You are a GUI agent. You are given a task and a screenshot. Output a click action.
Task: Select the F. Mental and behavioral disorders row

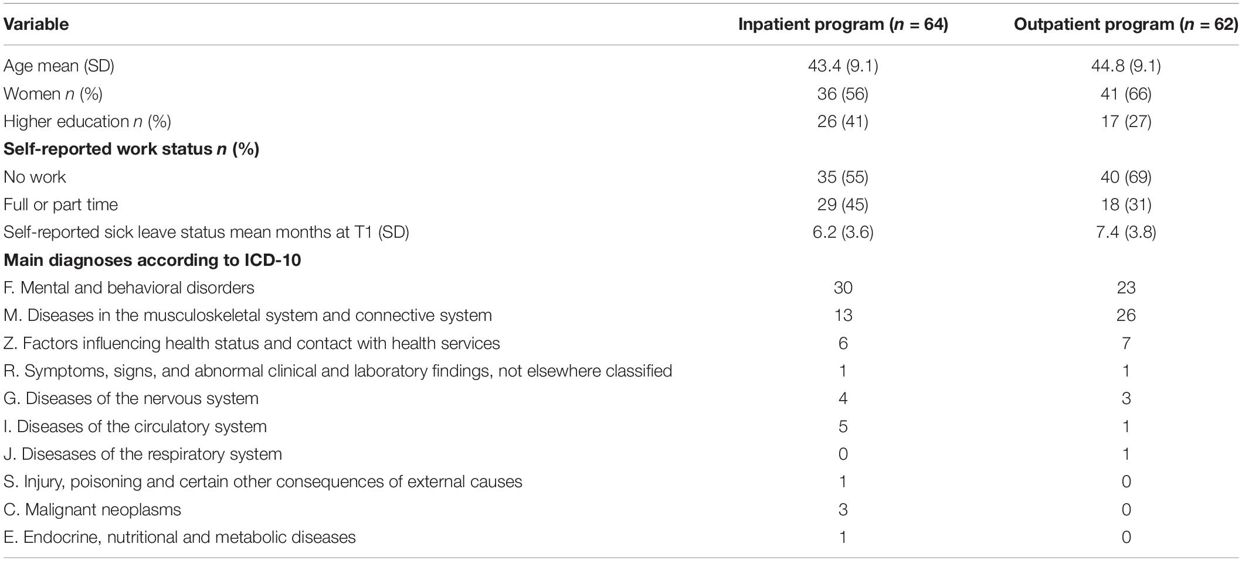point(621,288)
